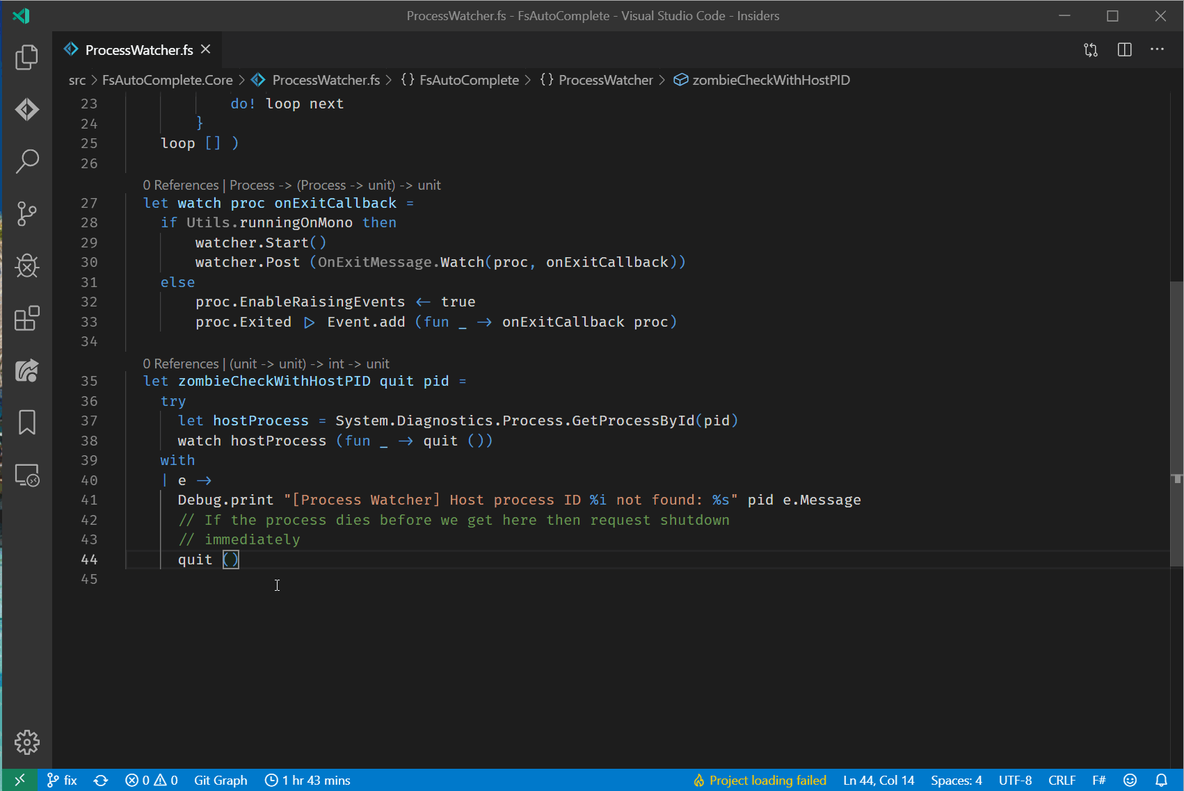The image size is (1184, 791).
Task: Change the F# language mode
Action: click(1099, 781)
